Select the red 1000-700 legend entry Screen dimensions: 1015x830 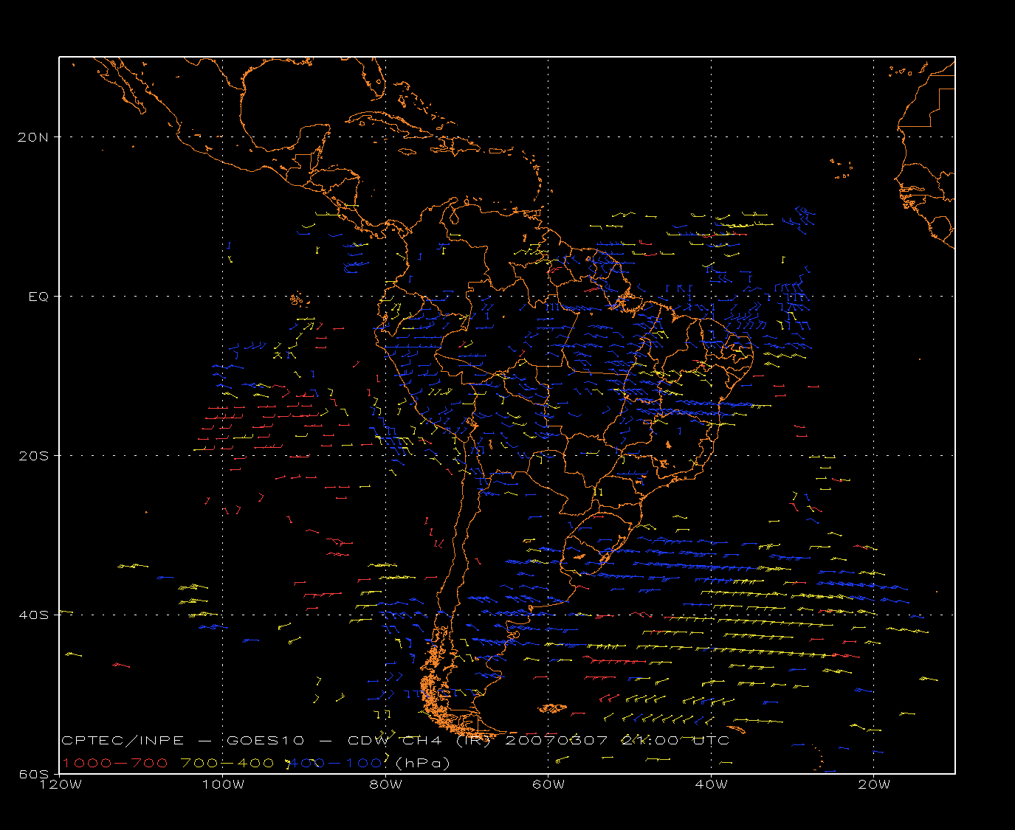click(x=114, y=763)
